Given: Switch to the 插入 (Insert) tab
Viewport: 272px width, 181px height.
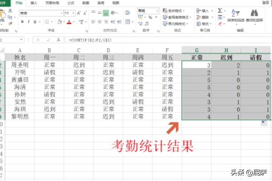Looking at the screenshot, I should (x=34, y=3).
